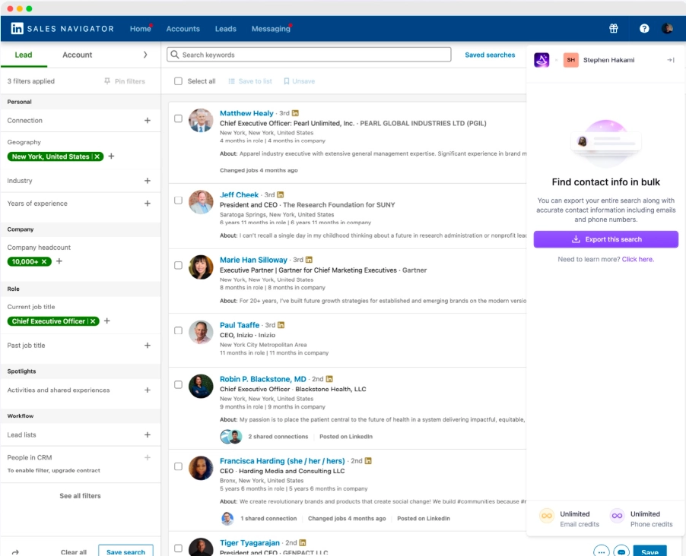Click the Save search button
Screen dimensions: 686x556
126,551
